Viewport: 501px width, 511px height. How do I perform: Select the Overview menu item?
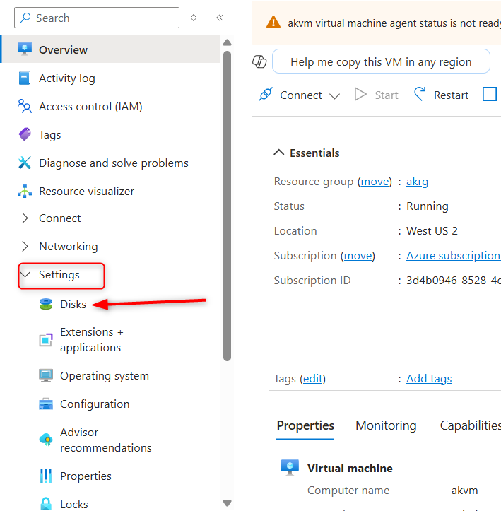coord(63,50)
